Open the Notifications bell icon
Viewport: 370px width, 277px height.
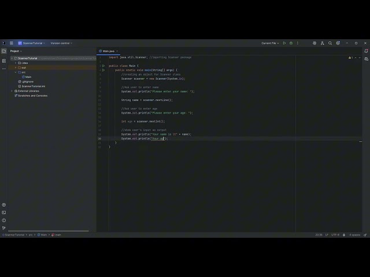pyautogui.click(x=366, y=51)
